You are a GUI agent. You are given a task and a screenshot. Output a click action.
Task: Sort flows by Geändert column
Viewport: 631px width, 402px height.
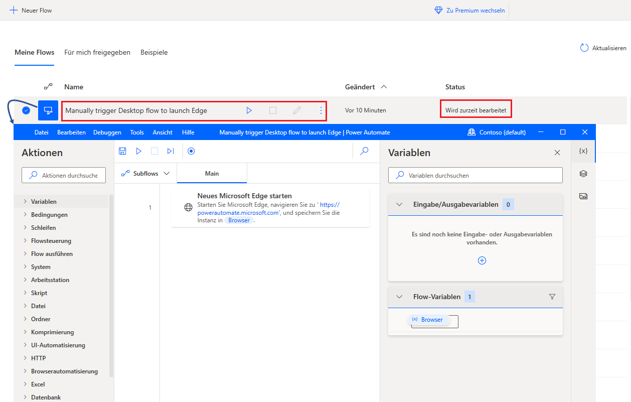(366, 87)
